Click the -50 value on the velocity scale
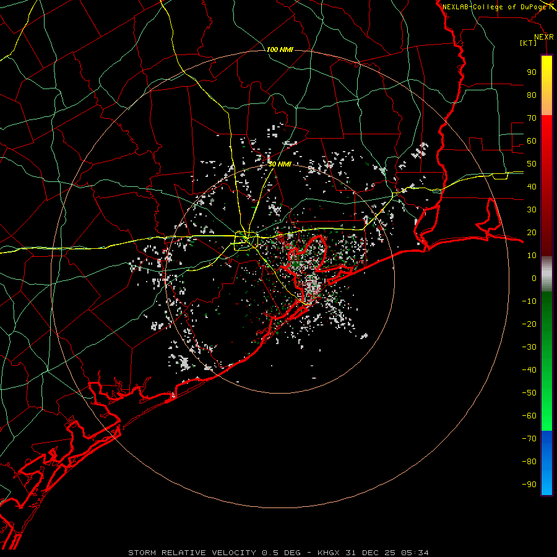 point(529,393)
